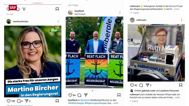Bookmark the Martina Bircher campaign post

click(57, 101)
